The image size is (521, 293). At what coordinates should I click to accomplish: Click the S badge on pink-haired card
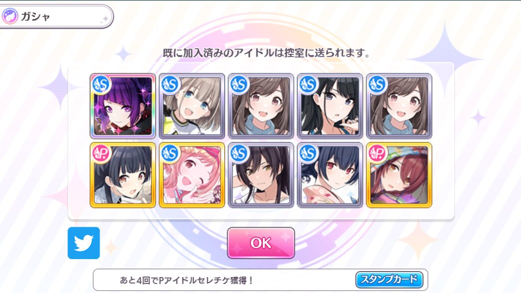pos(170,153)
